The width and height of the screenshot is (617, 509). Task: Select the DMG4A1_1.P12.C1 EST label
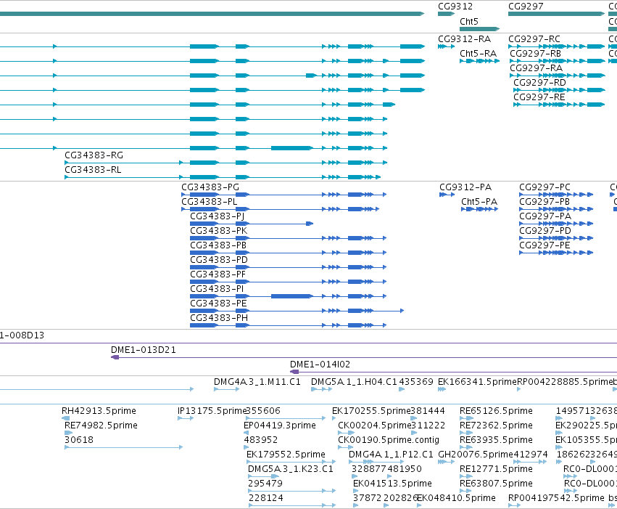[x=391, y=455]
